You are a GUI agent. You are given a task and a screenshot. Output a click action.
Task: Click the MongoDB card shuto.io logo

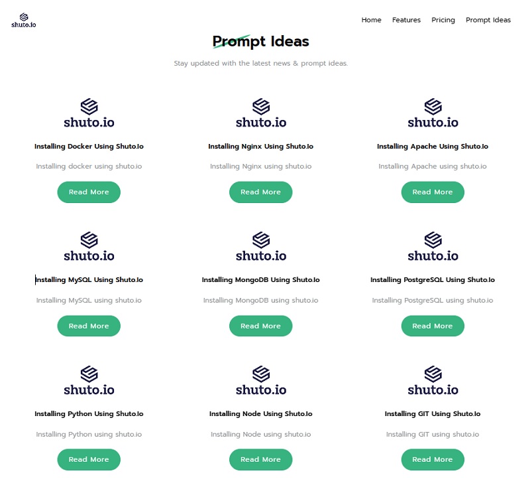click(261, 247)
